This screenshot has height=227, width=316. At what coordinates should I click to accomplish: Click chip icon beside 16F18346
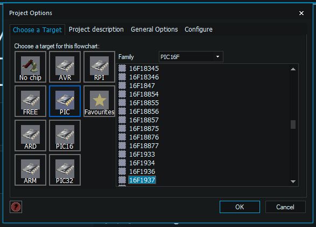click(x=122, y=77)
